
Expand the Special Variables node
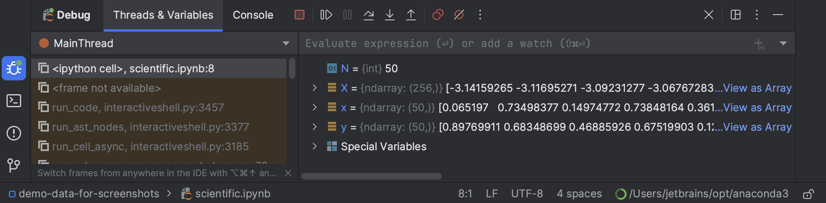tap(315, 147)
